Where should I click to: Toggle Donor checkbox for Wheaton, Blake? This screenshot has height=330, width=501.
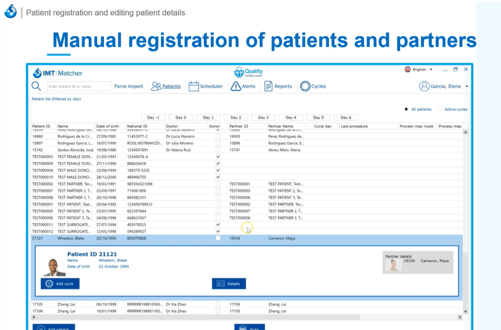tap(218, 238)
